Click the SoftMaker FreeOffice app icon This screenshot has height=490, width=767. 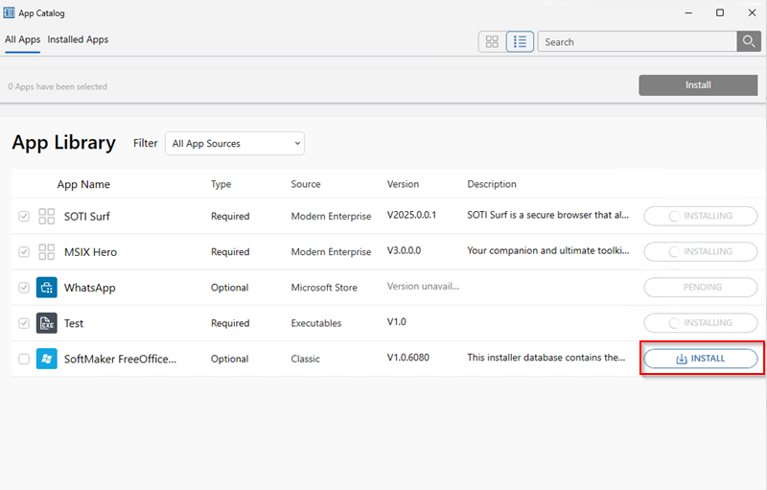point(46,359)
